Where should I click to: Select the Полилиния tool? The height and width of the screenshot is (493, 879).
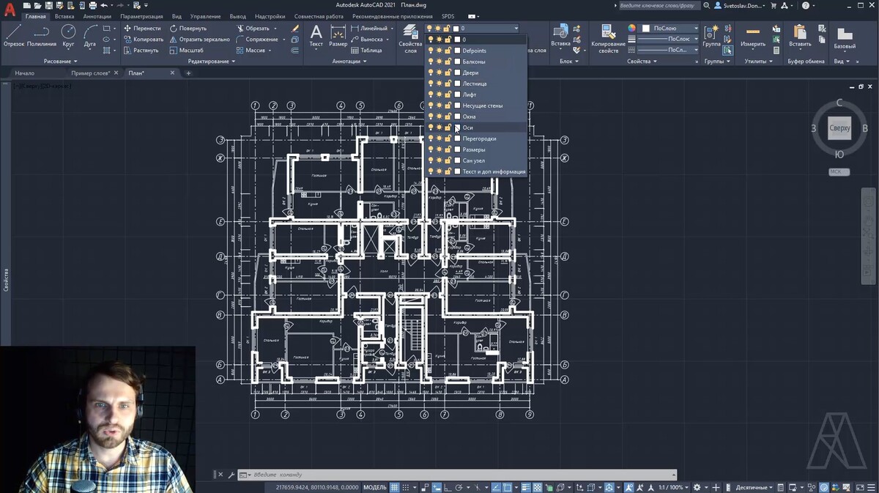click(42, 35)
